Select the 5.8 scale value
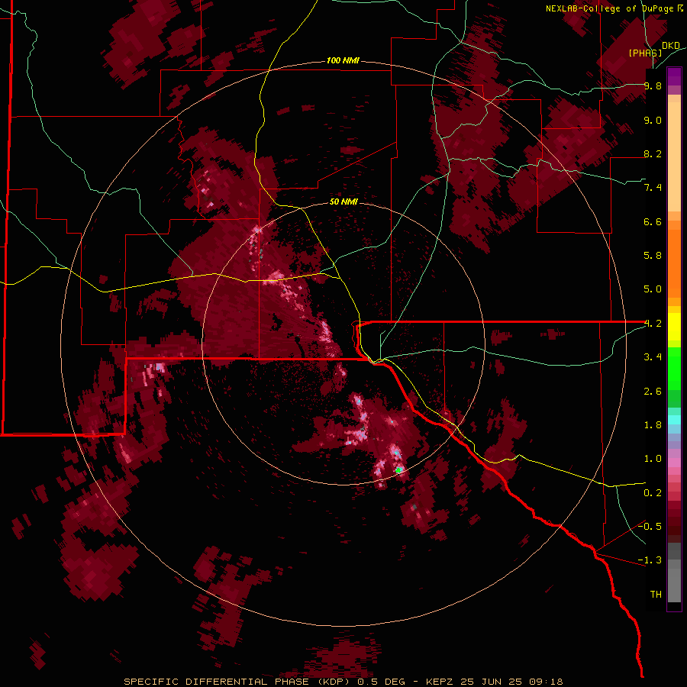 click(x=653, y=256)
